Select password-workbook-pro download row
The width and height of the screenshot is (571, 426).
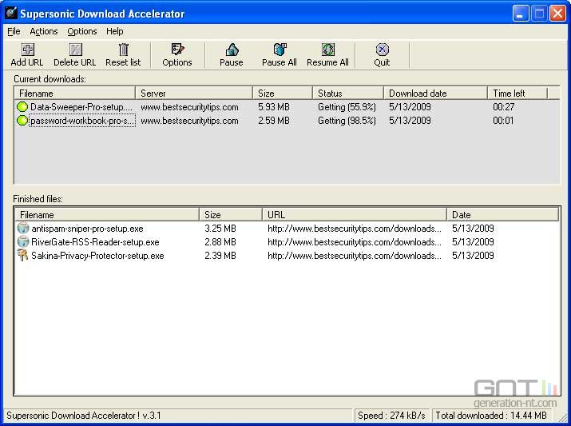click(81, 121)
